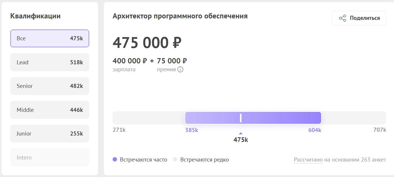Click the gray Встречаются редко legend dot

(175, 159)
